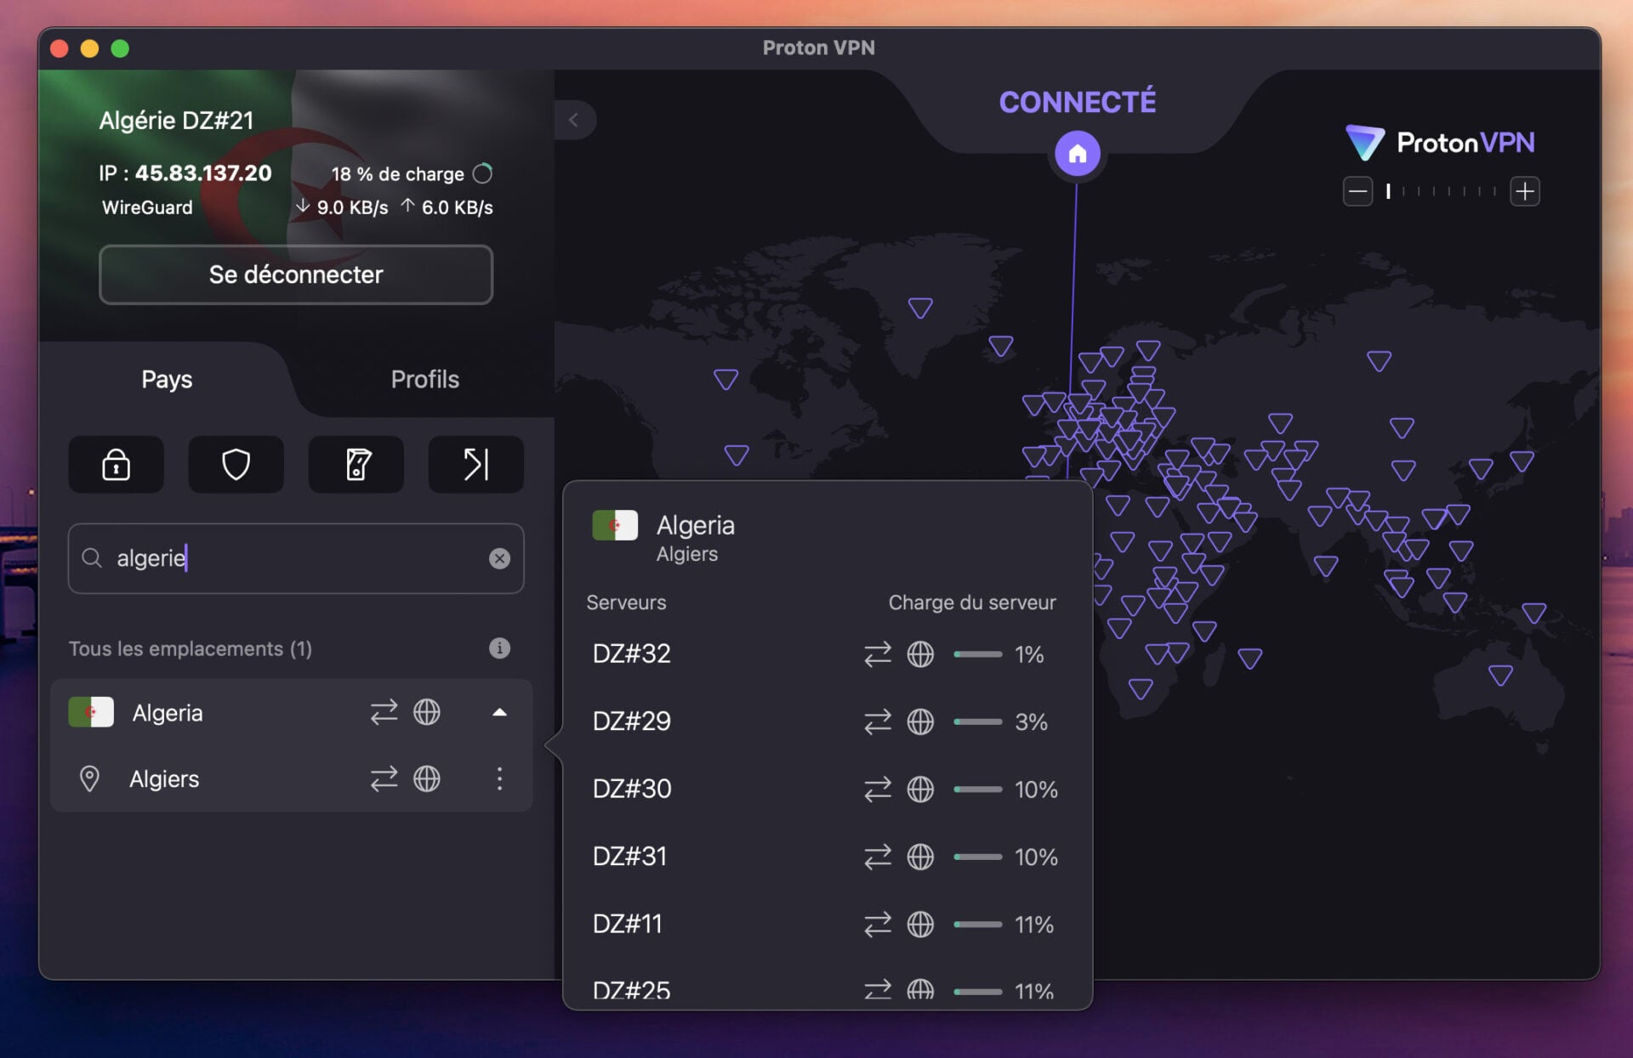1633x1058 pixels.
Task: Clear the search field with the X icon
Action: pos(499,558)
